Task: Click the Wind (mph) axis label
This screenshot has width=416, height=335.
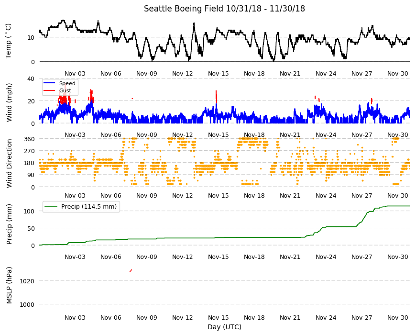Action: point(9,102)
